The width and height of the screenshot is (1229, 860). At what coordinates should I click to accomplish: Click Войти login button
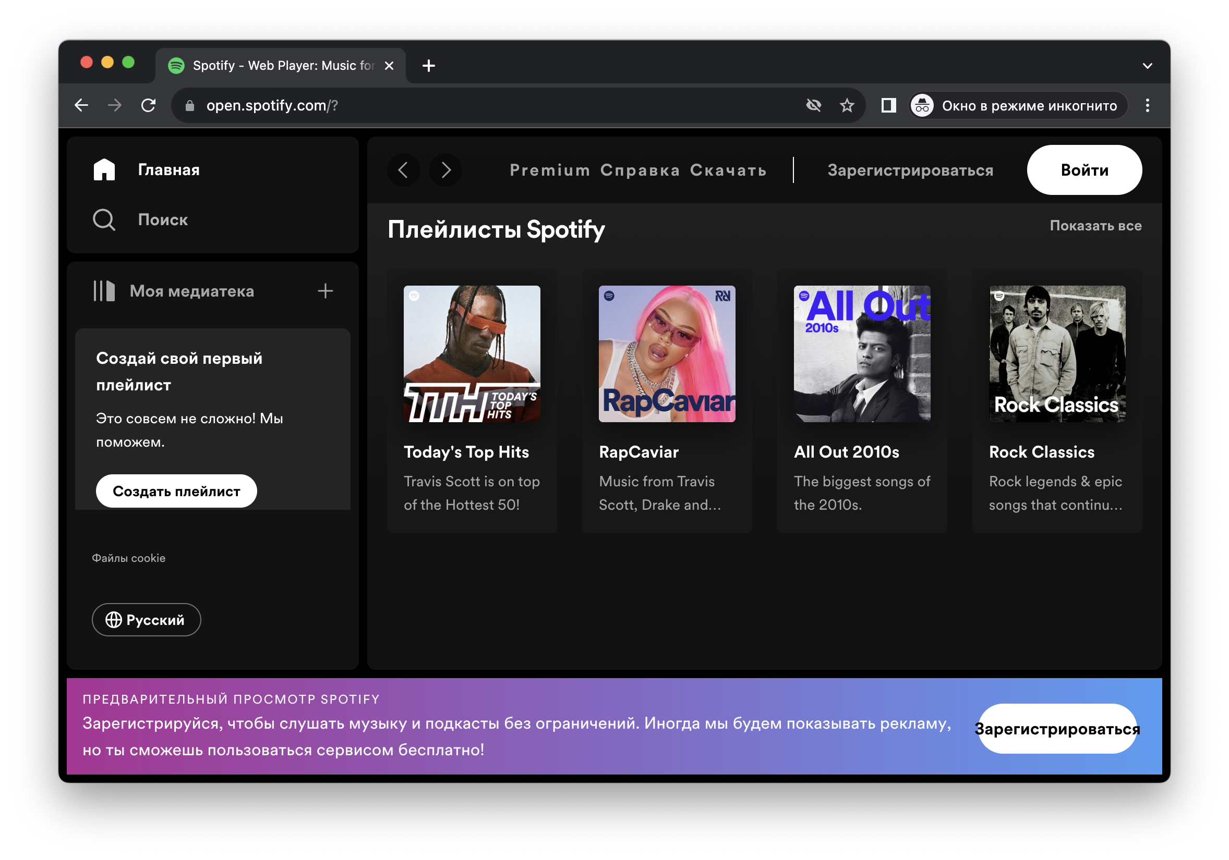[1084, 170]
